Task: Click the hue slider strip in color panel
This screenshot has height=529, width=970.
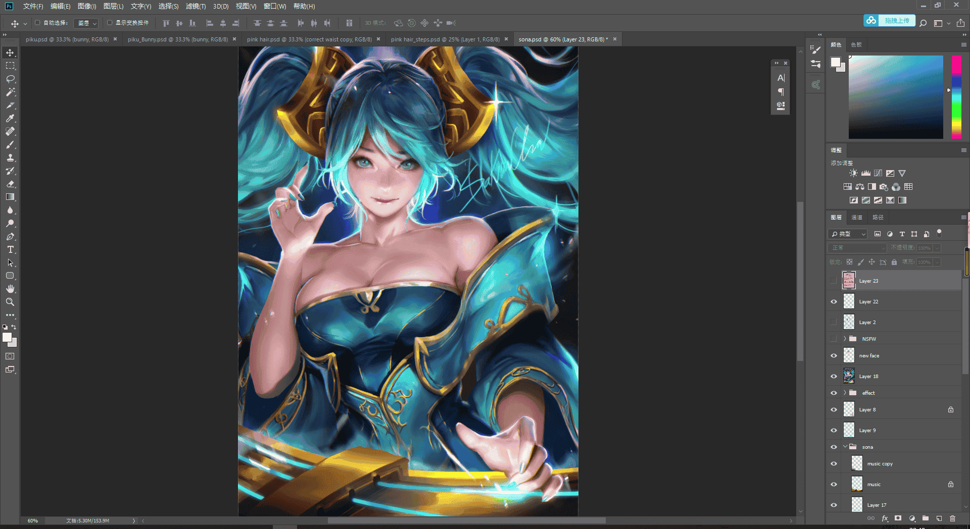Action: [x=956, y=97]
